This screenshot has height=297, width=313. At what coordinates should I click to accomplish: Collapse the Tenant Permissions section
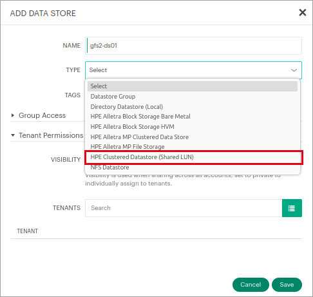(x=47, y=135)
